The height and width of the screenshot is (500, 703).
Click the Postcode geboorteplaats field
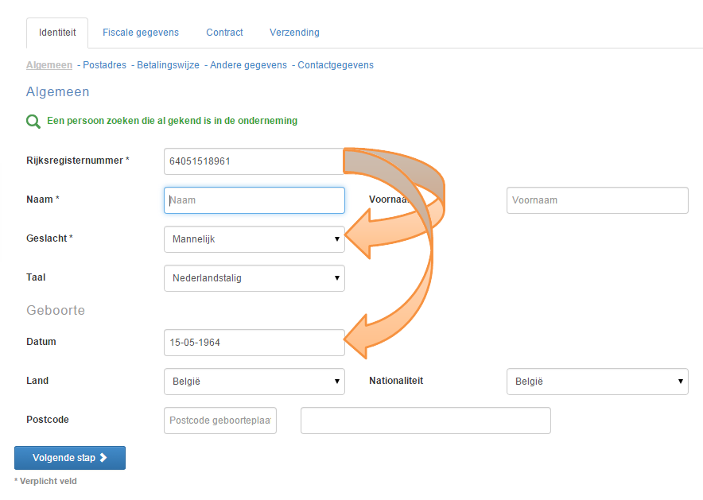pyautogui.click(x=220, y=421)
